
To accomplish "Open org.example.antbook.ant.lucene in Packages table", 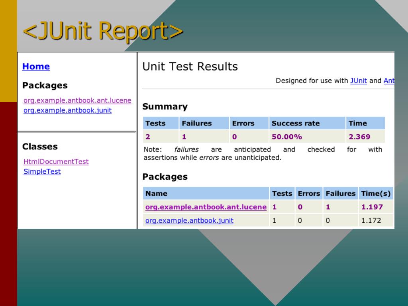I will point(206,207).
